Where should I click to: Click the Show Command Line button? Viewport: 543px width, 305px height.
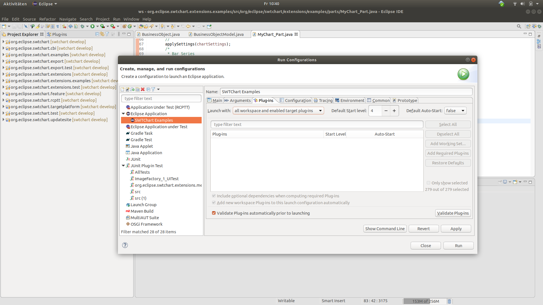[385, 229]
